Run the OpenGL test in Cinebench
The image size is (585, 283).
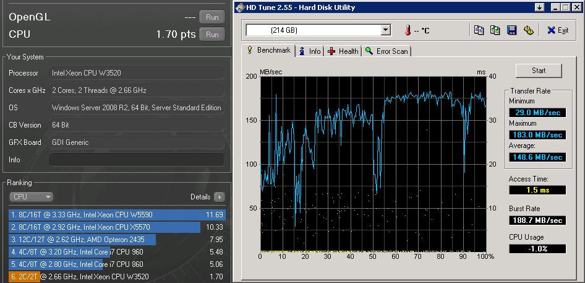pos(212,17)
